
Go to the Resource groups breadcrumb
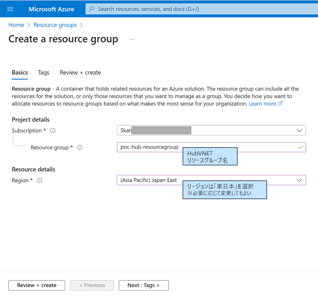(x=55, y=25)
